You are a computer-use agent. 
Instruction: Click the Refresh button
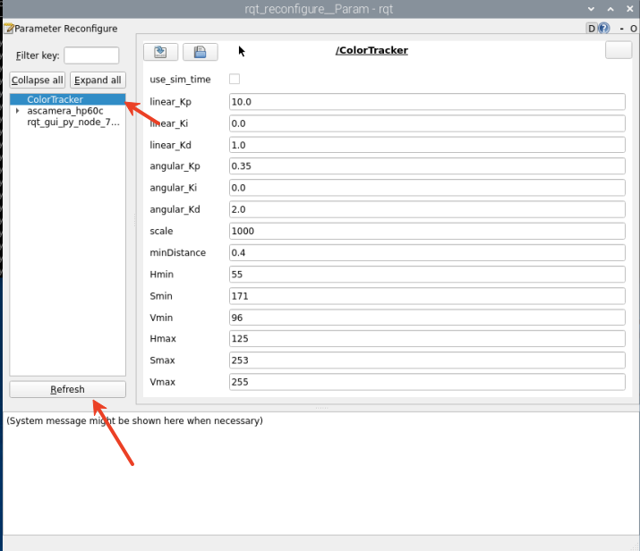[67, 389]
